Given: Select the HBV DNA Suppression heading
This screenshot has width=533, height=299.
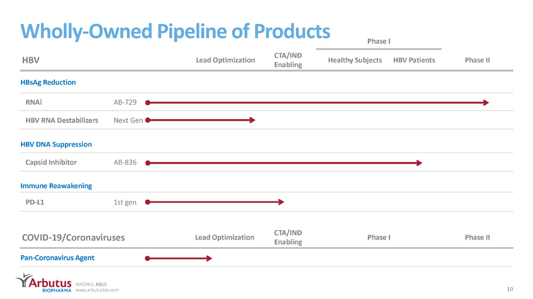Looking at the screenshot, I should [x=56, y=144].
